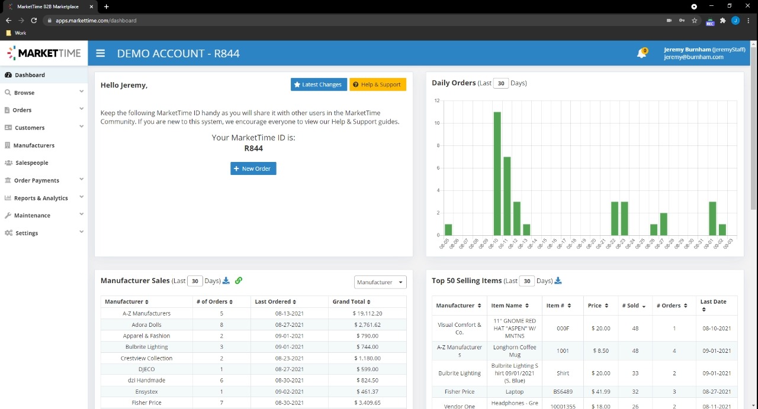758x409 pixels.
Task: Sort Top 50 items by Price
Action: (x=598, y=306)
